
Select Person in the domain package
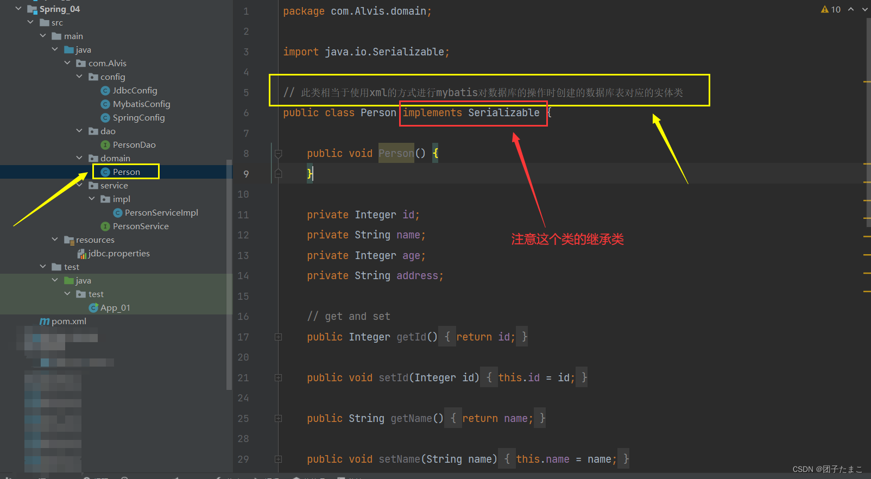coord(126,172)
